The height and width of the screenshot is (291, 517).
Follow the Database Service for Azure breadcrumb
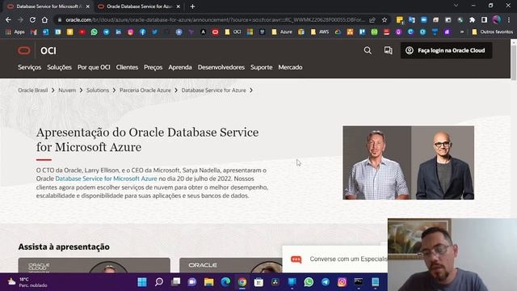click(x=213, y=90)
